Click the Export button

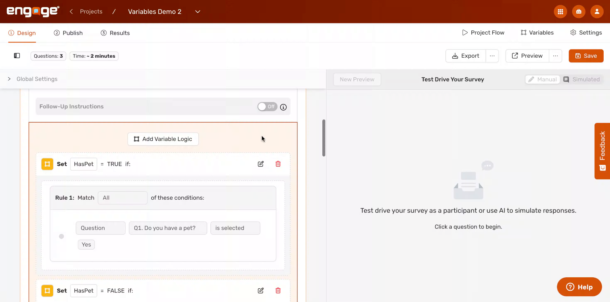click(x=465, y=56)
